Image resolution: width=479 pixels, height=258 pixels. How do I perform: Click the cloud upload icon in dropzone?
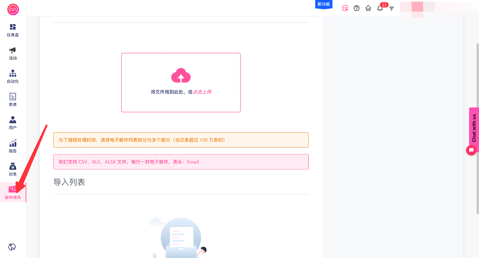click(181, 76)
